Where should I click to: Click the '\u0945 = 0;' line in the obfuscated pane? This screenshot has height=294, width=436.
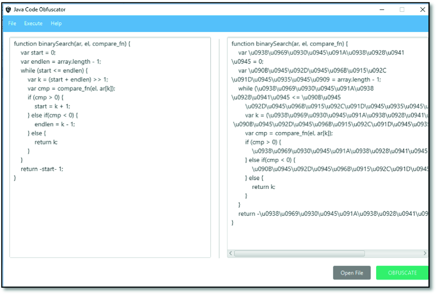click(x=247, y=62)
